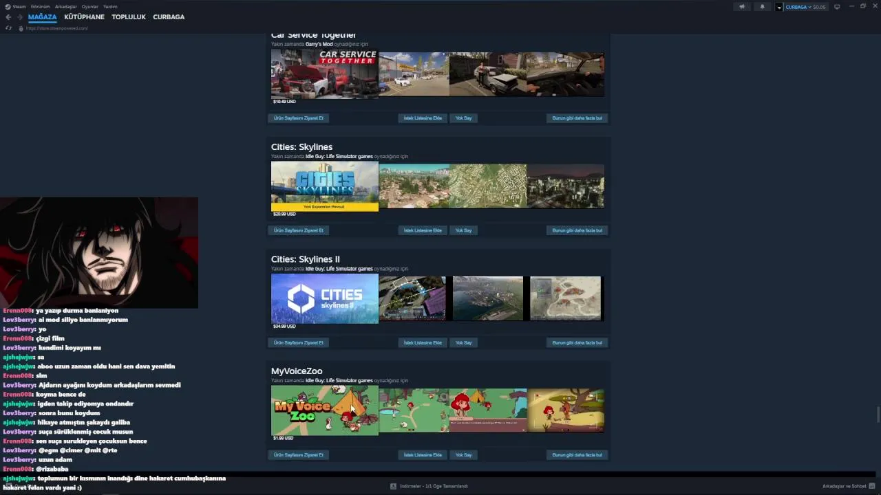Add Car Service Together to the wishlist
The height and width of the screenshot is (495, 881).
tap(423, 118)
